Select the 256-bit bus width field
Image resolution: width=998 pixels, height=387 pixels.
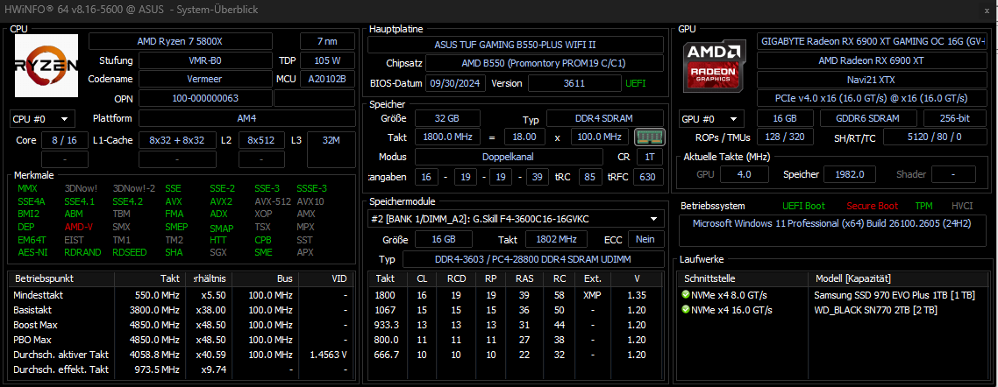(x=955, y=119)
